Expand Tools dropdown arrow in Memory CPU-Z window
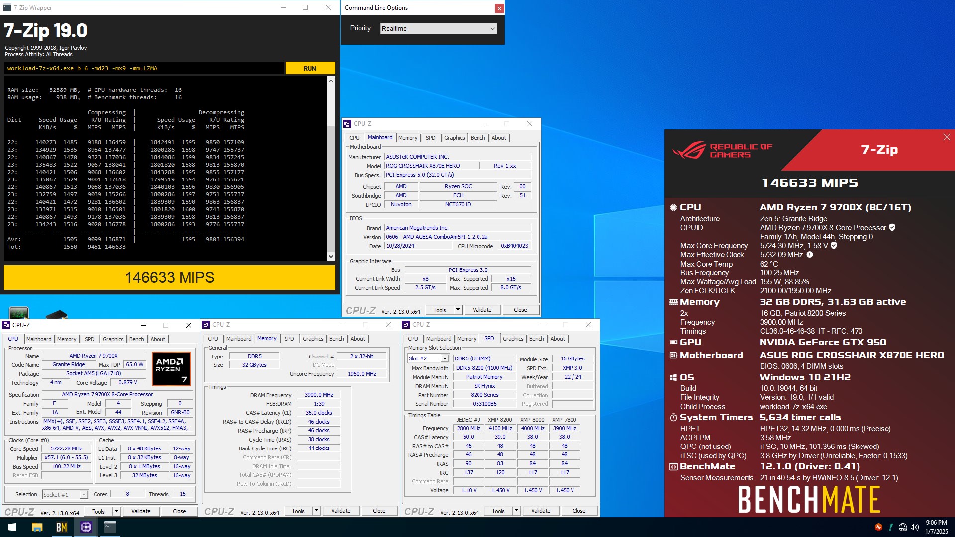This screenshot has width=955, height=537. [x=317, y=511]
